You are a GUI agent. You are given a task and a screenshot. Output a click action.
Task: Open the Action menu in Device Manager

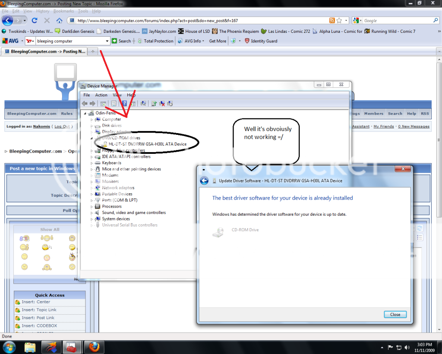click(x=101, y=95)
